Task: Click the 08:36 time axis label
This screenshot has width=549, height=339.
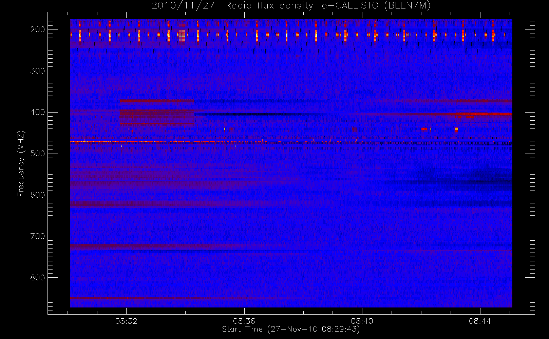Action: coord(244,321)
